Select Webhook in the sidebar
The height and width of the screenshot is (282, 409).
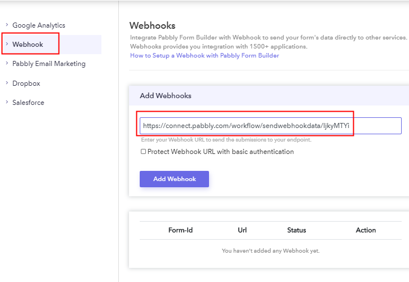[x=28, y=45]
